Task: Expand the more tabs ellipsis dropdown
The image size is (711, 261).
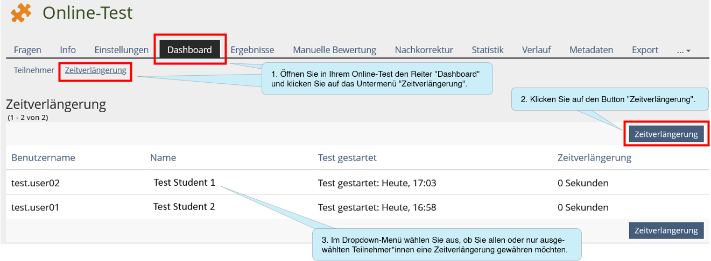Action: (x=684, y=50)
